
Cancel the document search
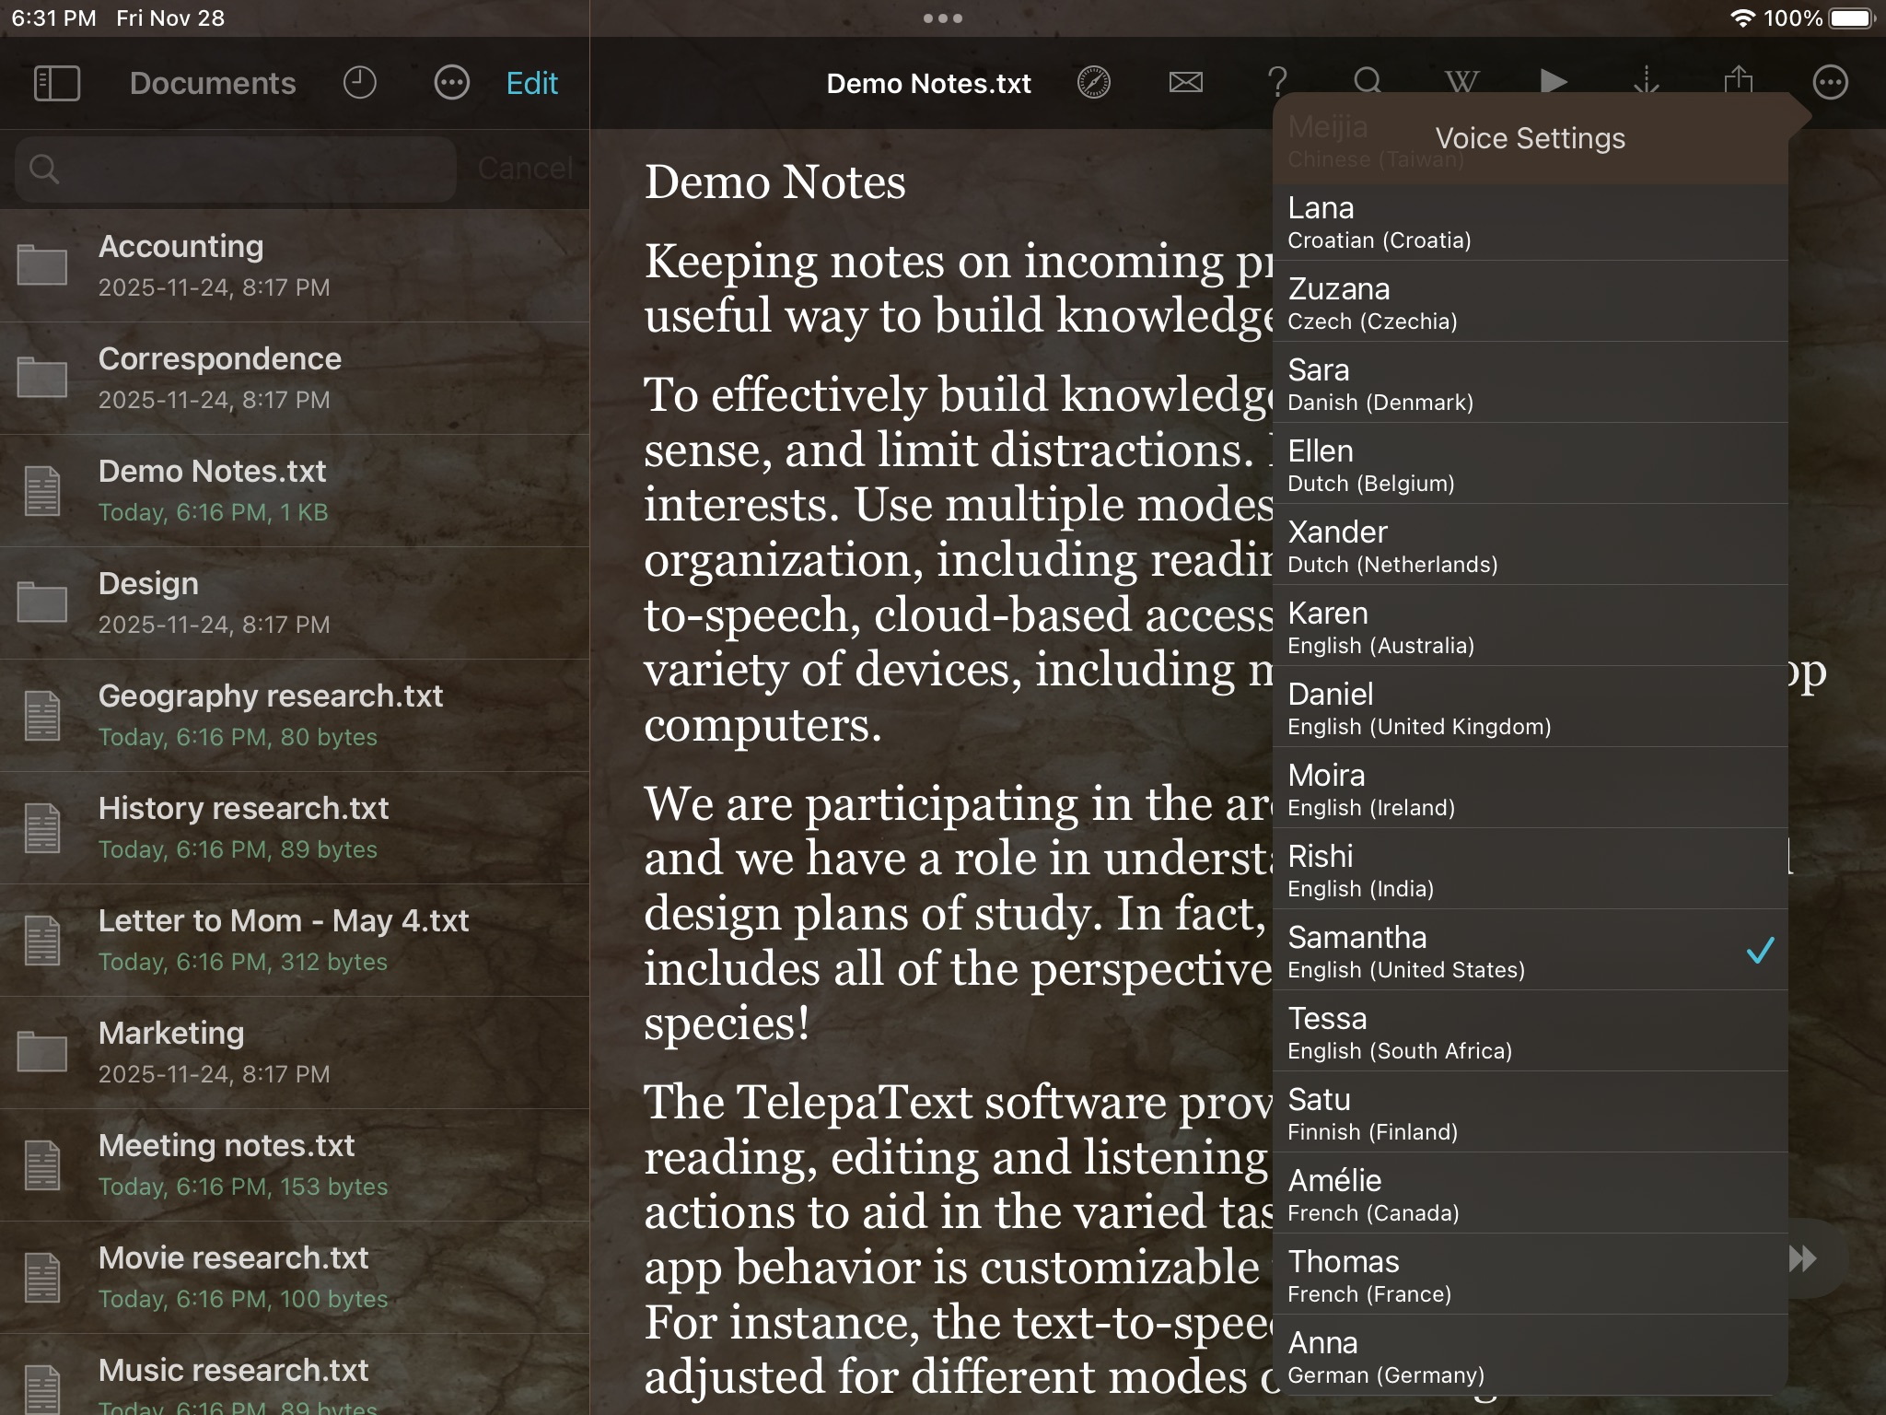(525, 169)
